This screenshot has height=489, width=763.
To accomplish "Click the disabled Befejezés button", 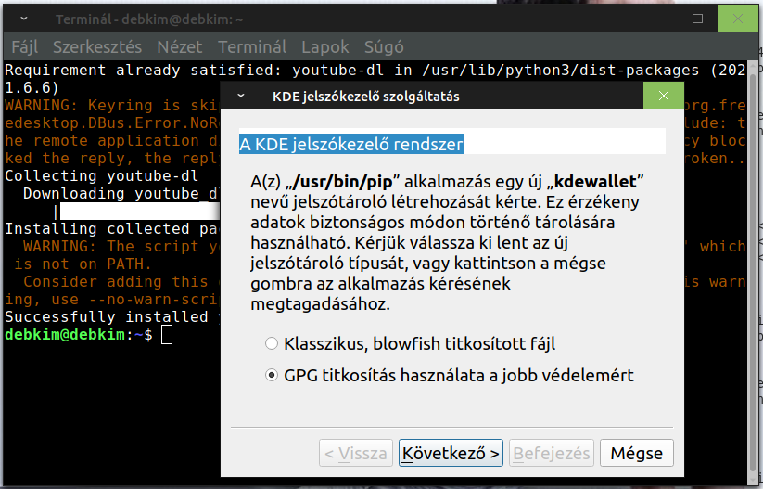I will [552, 453].
